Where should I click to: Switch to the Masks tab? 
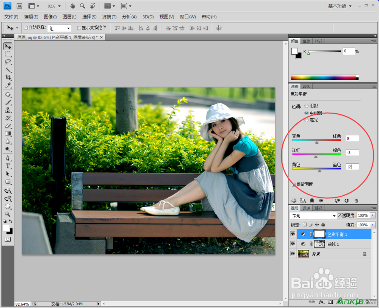tap(306, 86)
